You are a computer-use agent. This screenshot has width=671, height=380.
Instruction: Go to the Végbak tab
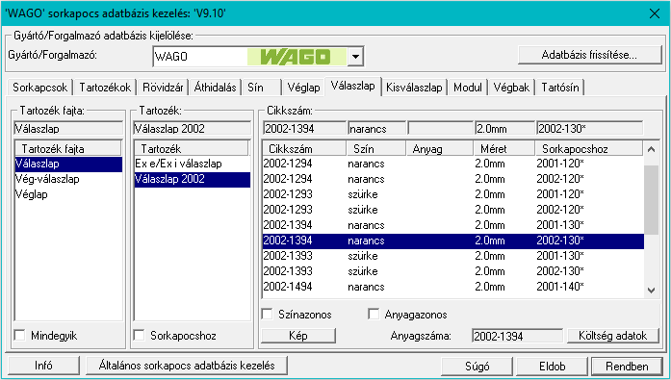tap(511, 88)
